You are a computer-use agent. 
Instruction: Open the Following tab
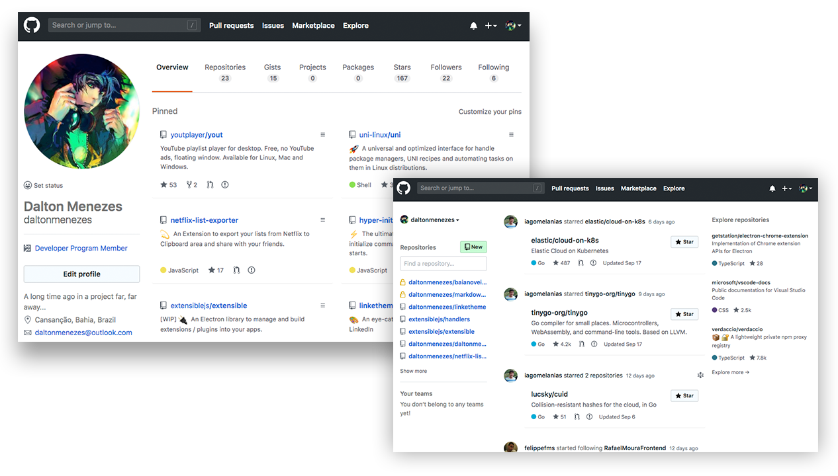click(x=494, y=73)
